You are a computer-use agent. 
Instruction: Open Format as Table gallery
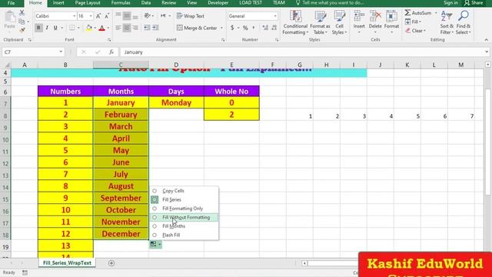point(320,22)
